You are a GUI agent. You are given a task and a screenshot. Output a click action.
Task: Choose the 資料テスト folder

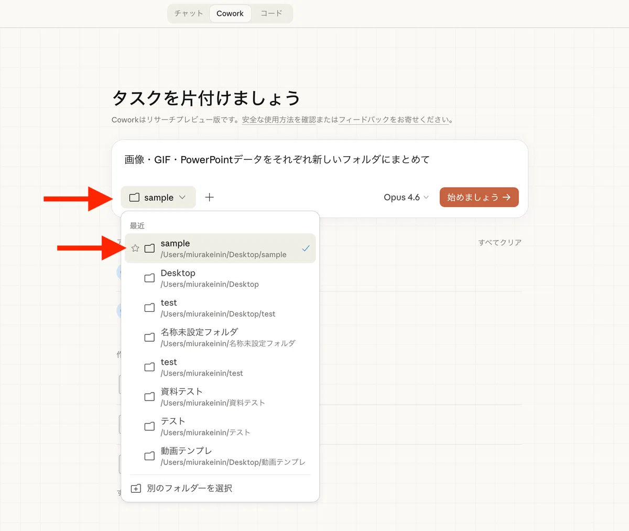(x=220, y=397)
